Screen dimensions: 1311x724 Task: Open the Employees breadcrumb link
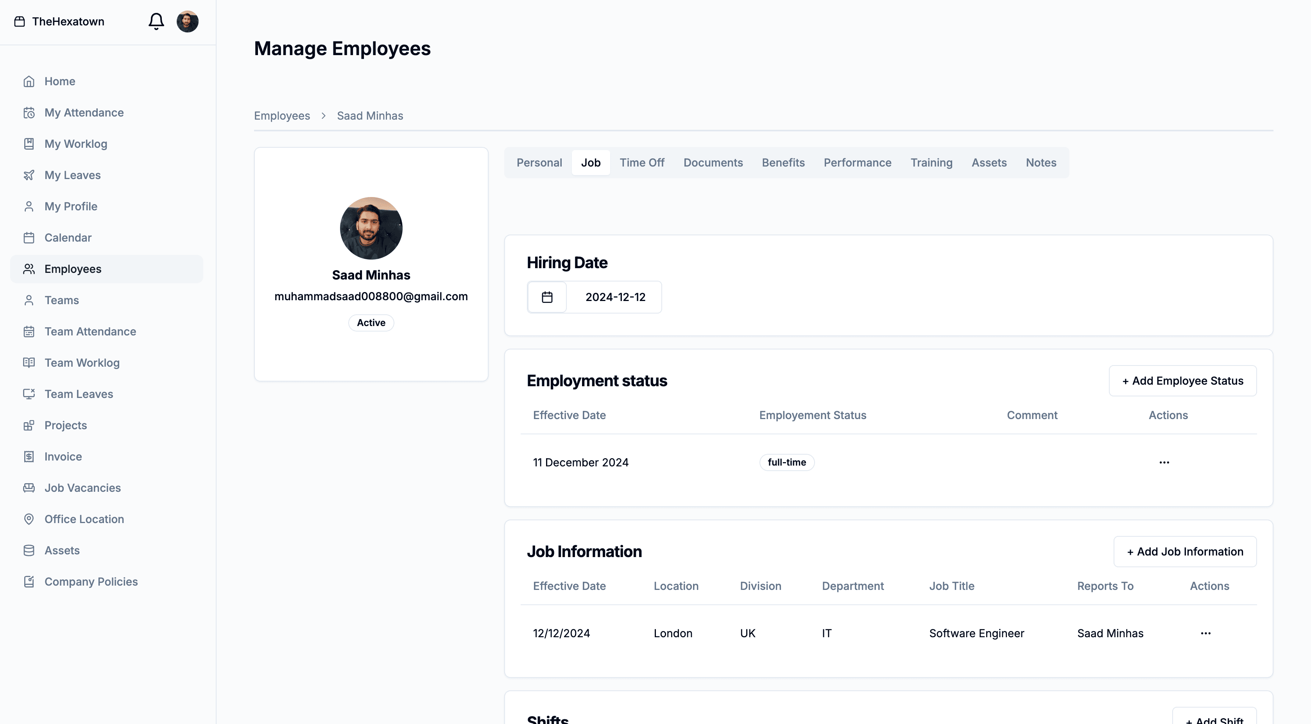point(282,116)
